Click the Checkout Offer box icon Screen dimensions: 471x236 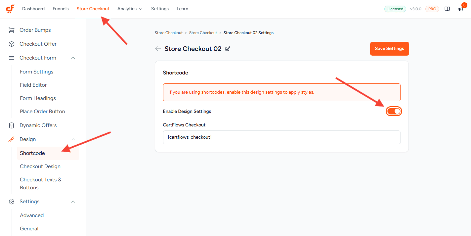[12, 44]
